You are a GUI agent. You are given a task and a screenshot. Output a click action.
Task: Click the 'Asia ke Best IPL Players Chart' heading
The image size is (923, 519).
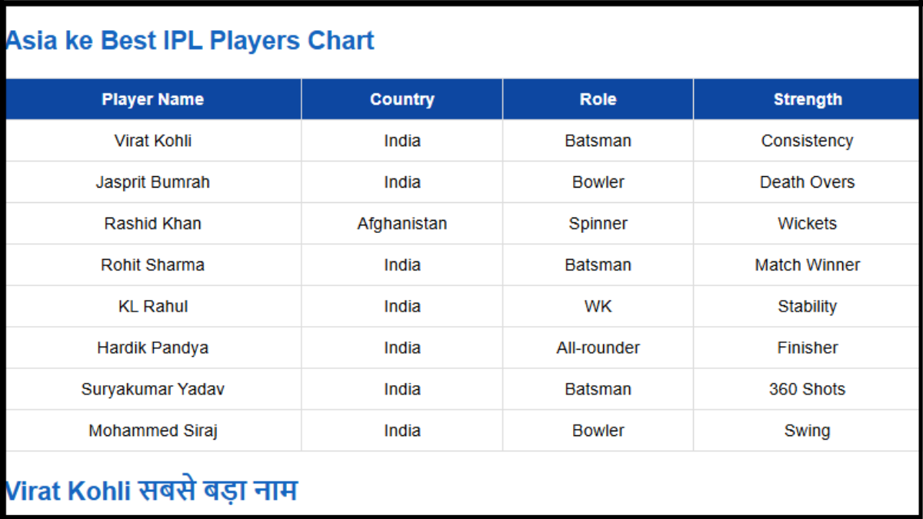click(190, 40)
